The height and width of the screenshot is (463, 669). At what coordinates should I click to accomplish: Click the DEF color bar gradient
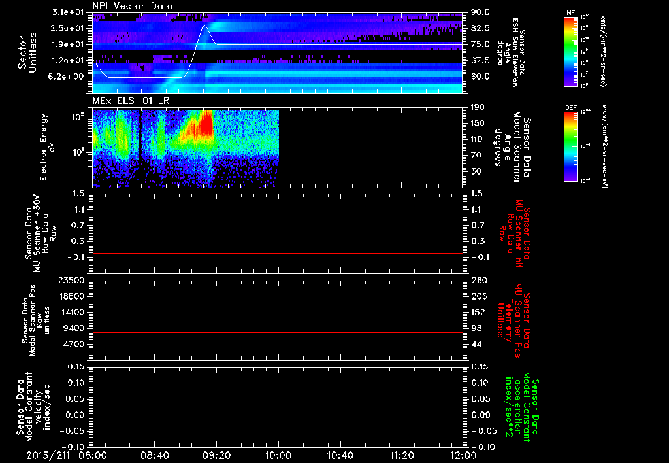(x=571, y=146)
